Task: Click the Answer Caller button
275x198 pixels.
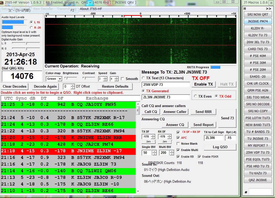Action: (175, 112)
